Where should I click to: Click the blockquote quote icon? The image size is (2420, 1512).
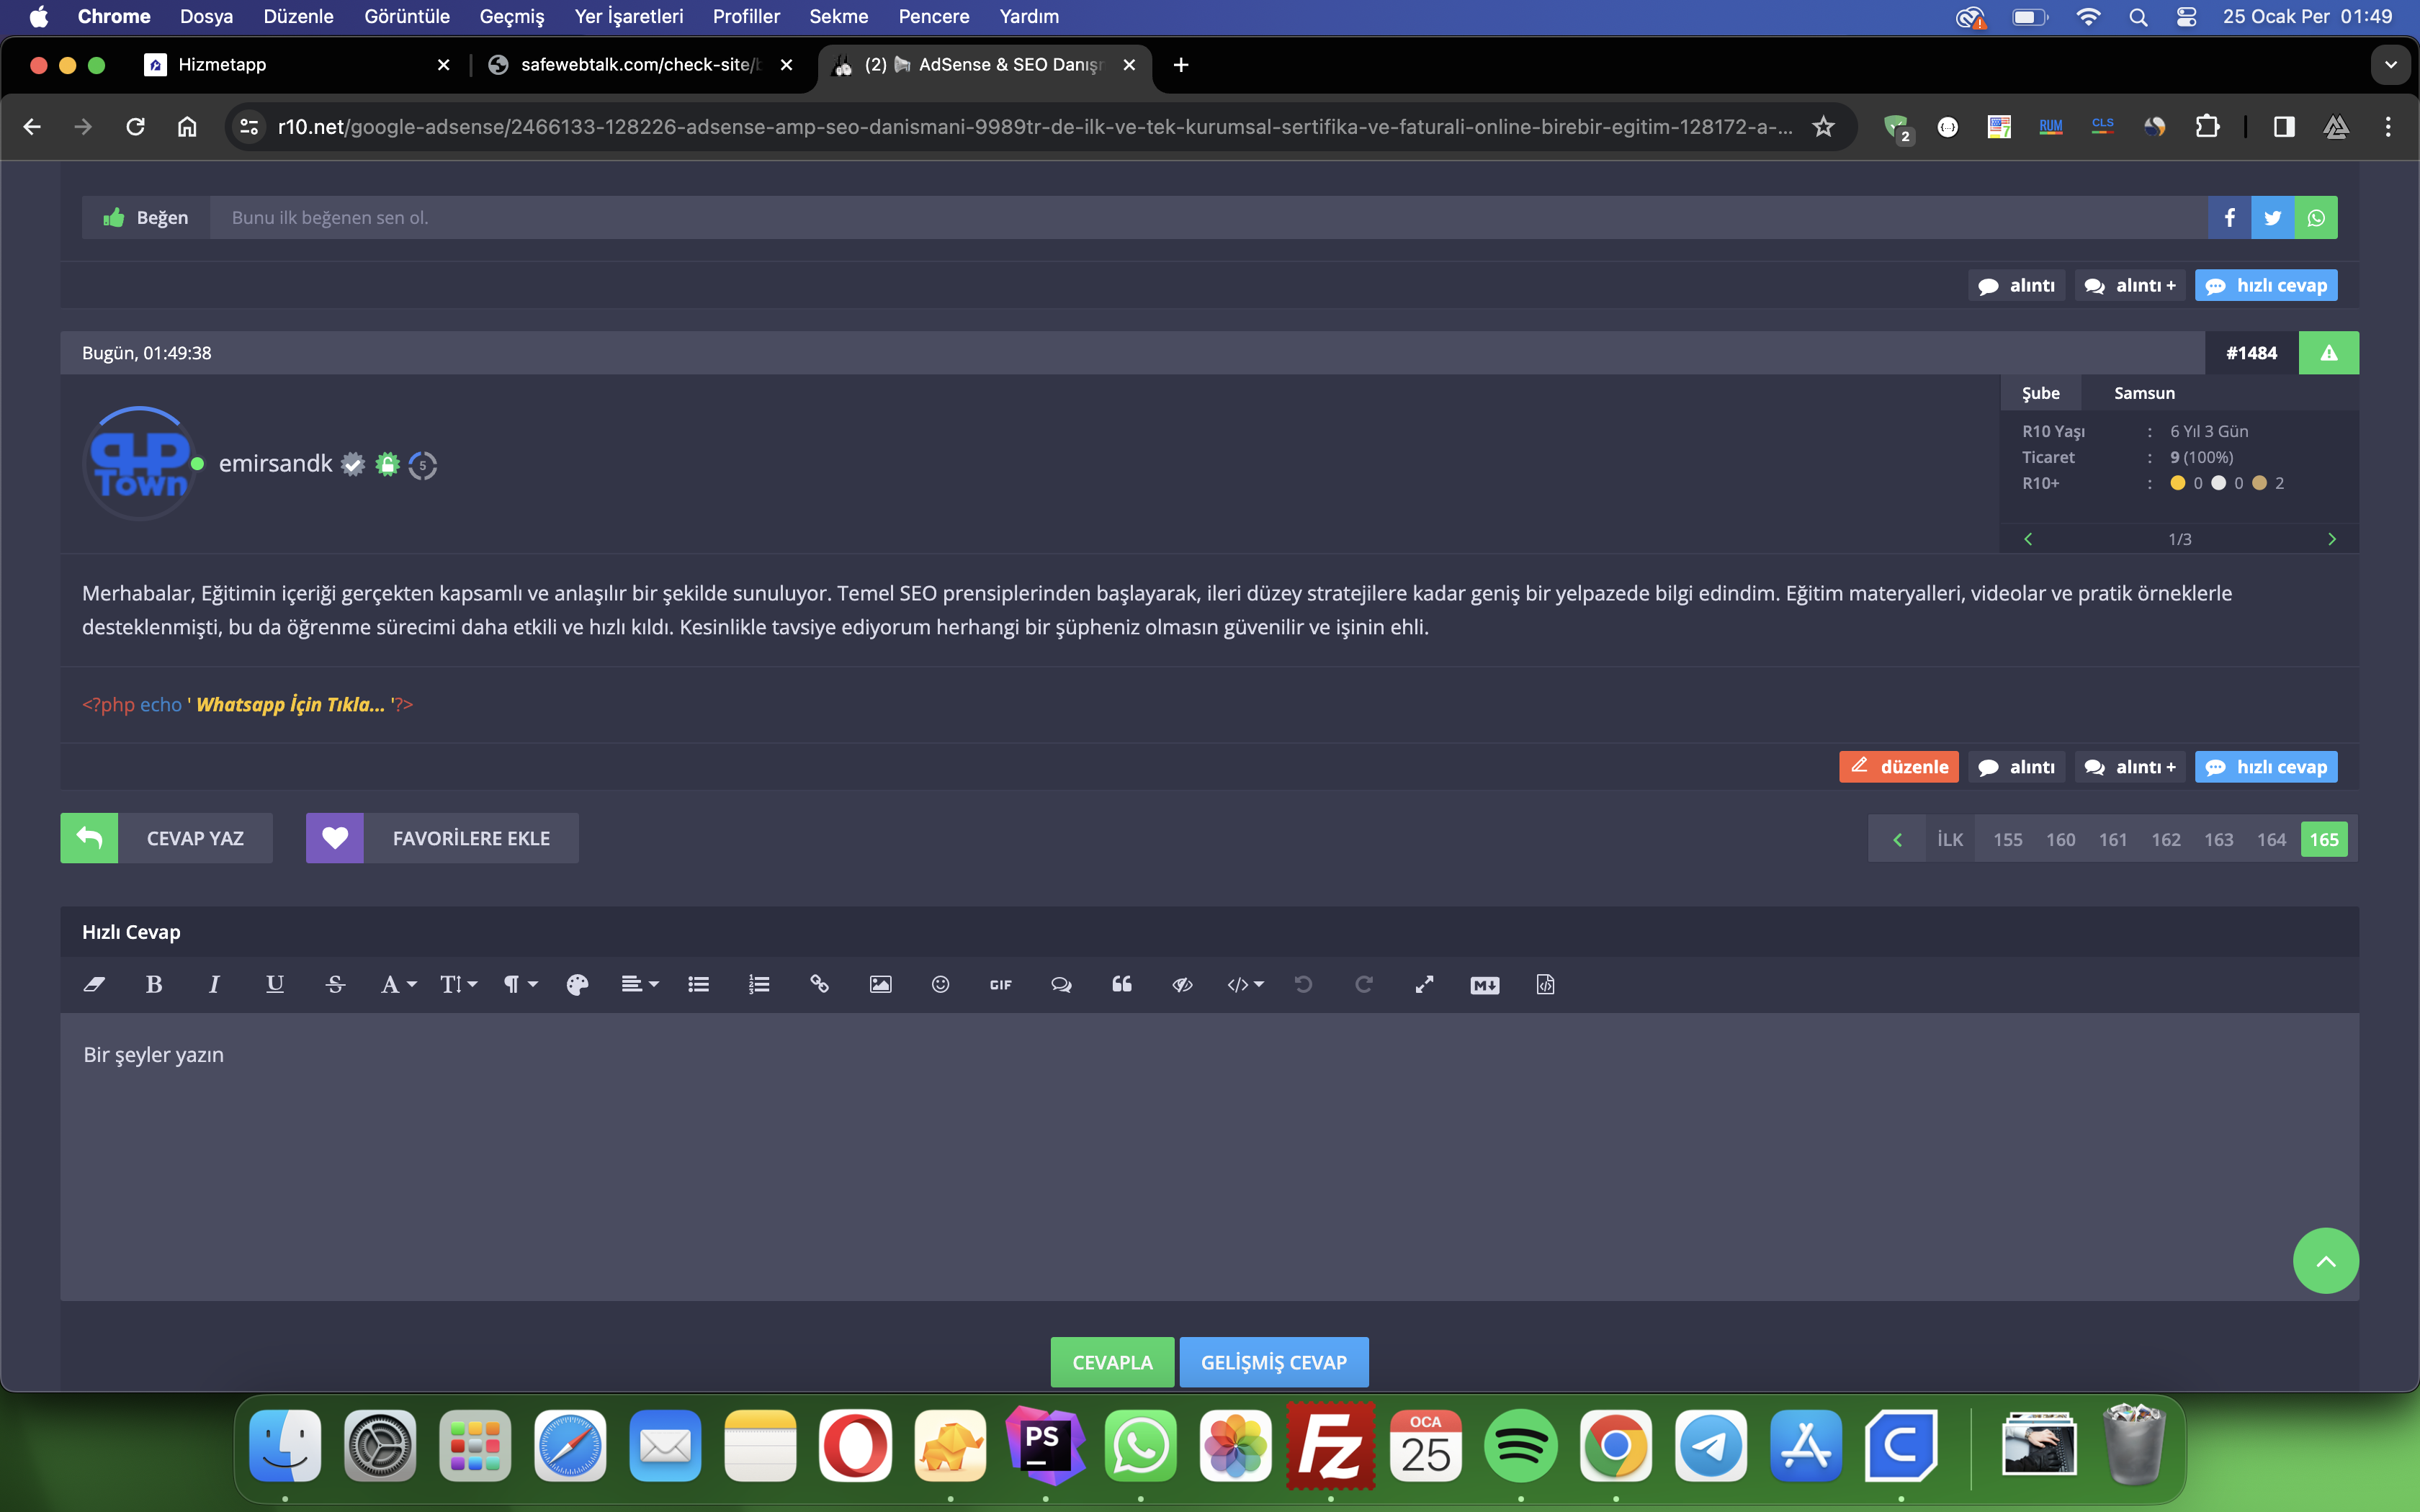pos(1122,984)
